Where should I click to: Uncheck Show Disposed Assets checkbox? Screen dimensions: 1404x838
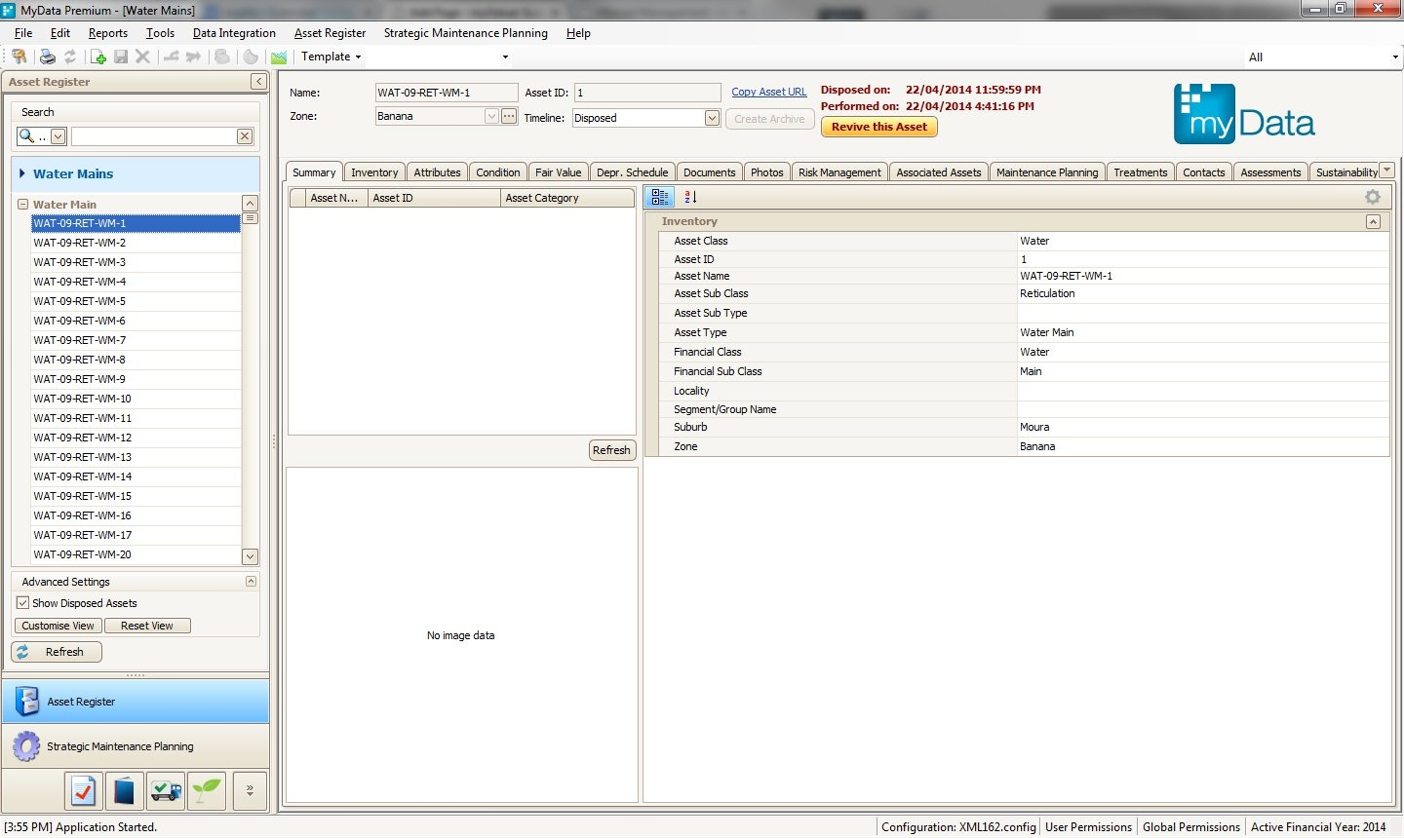(23, 603)
